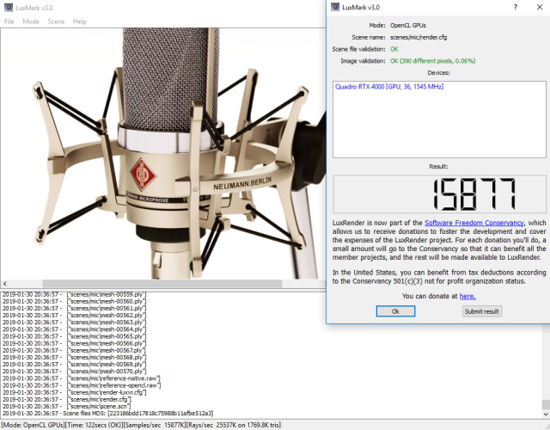Viewport: 550px width, 430px height.
Task: Click the Submit result button
Action: click(481, 311)
